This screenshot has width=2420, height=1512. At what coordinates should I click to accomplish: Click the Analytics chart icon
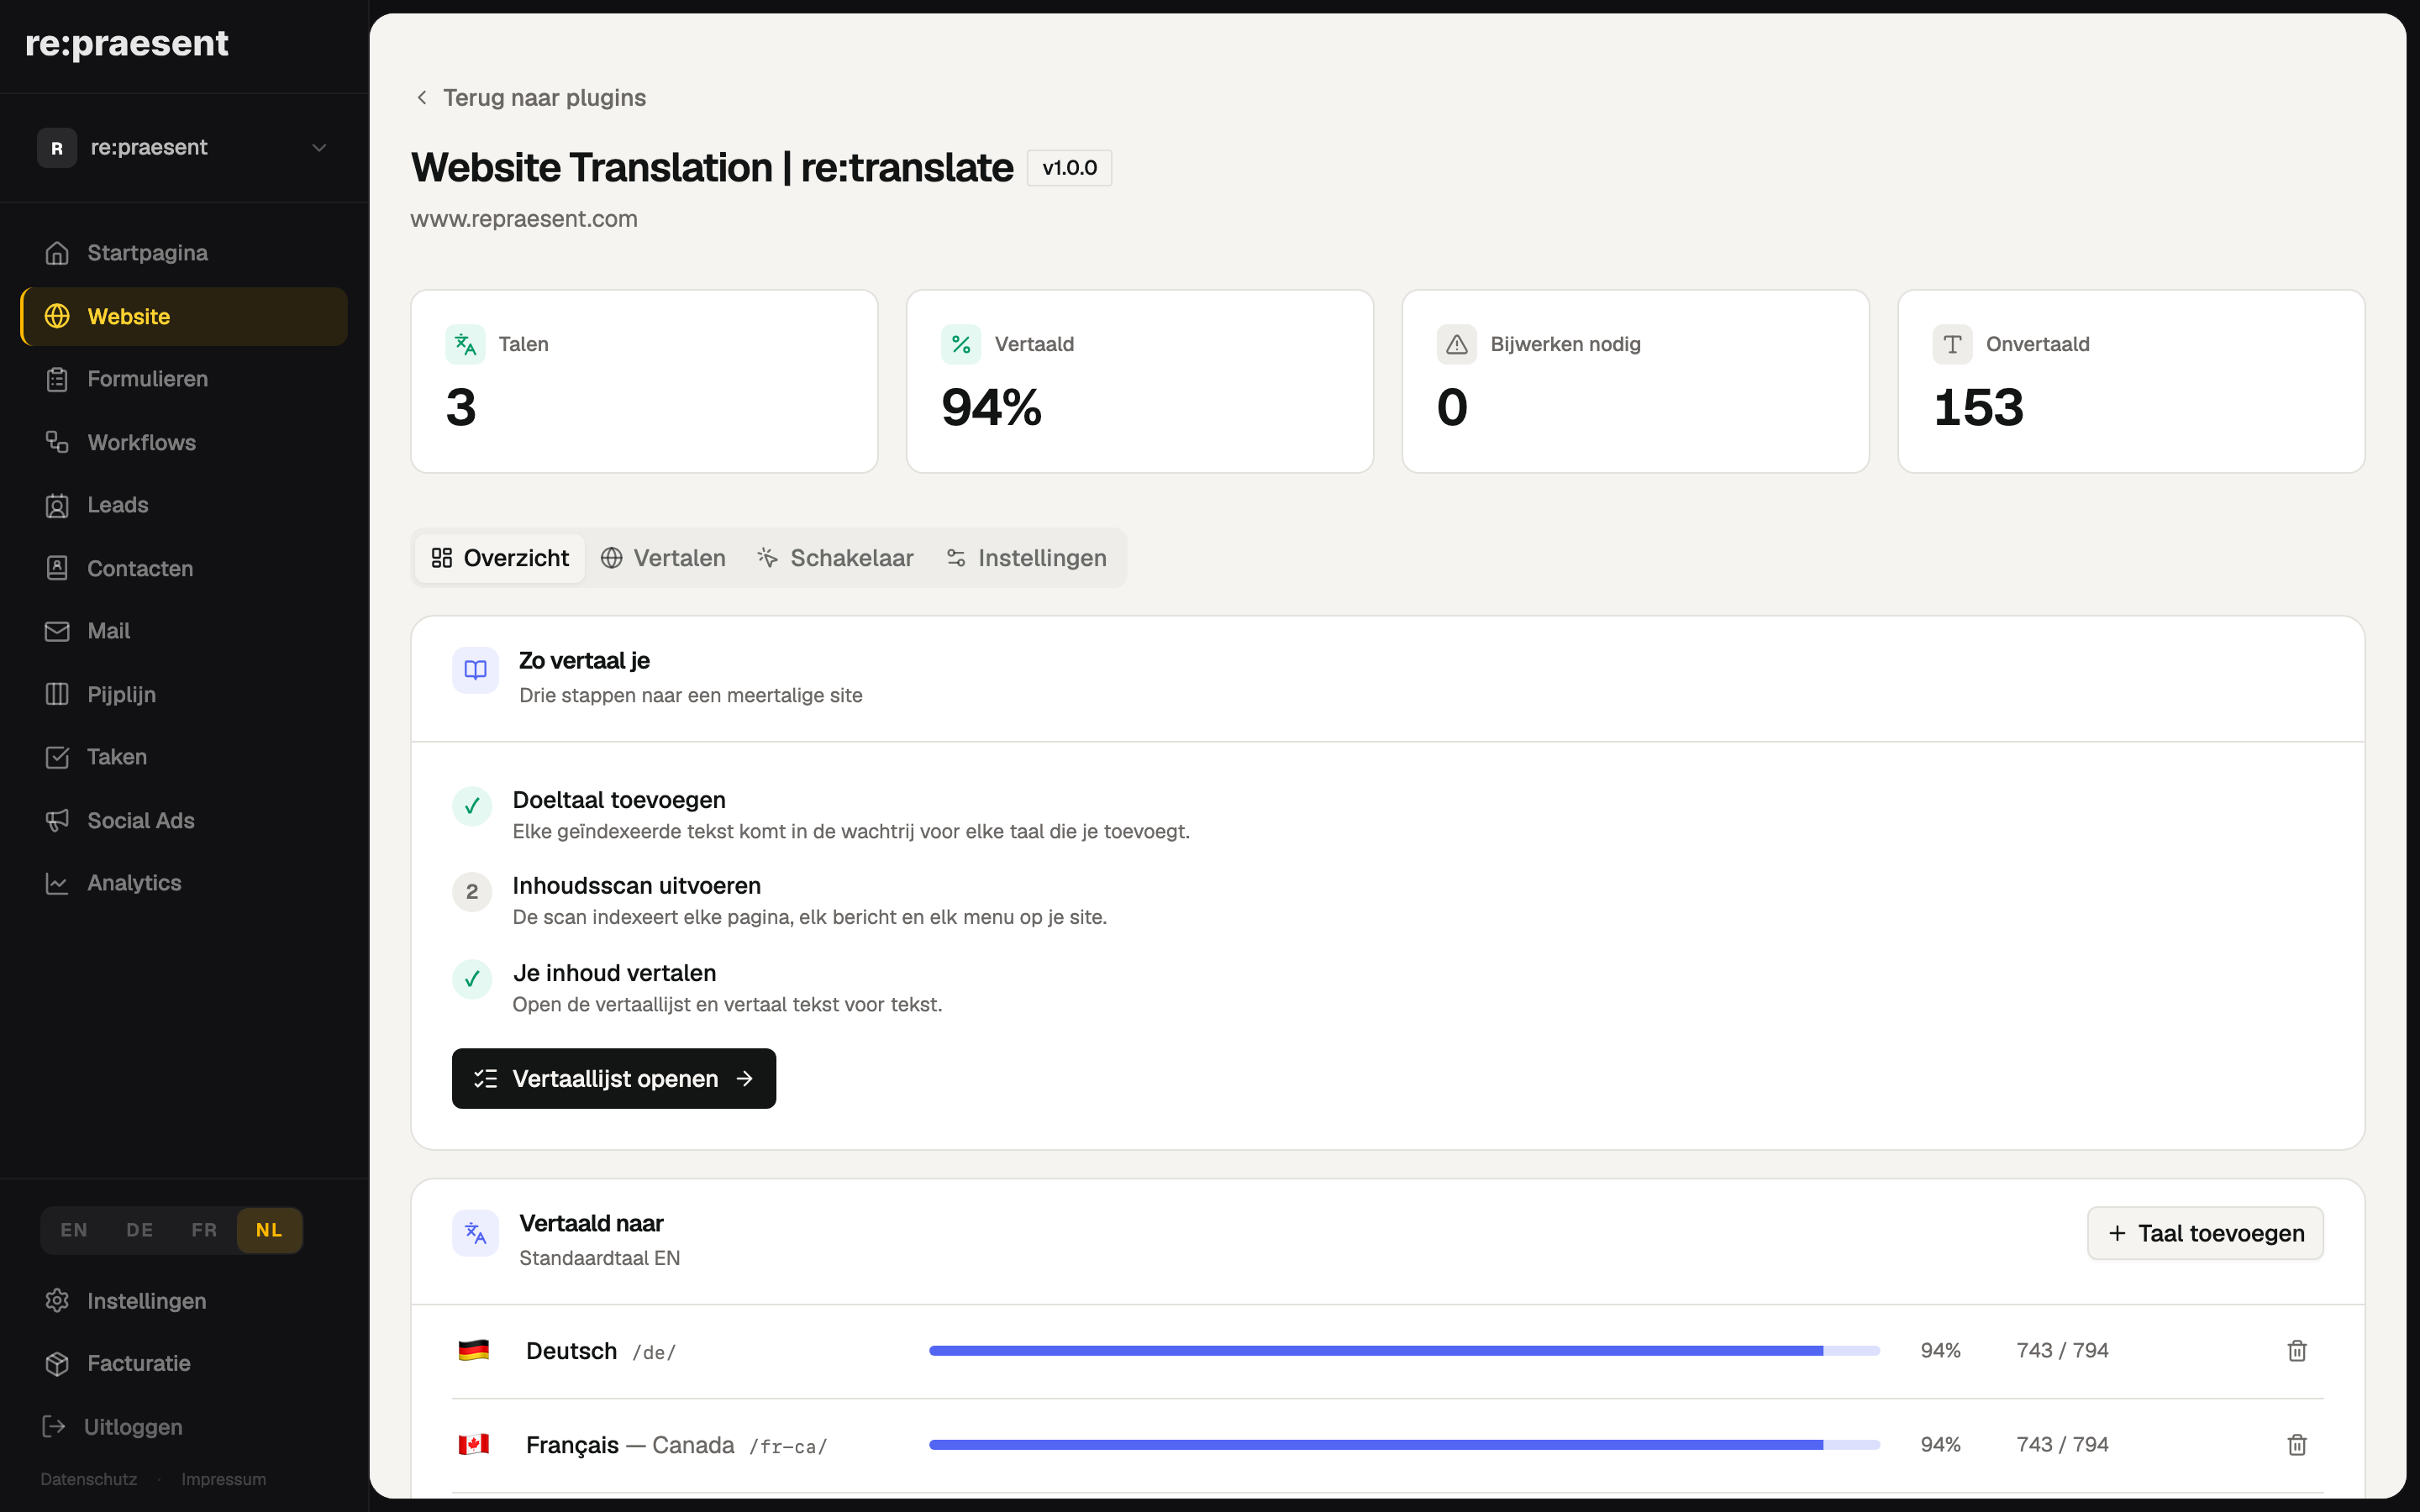(57, 883)
